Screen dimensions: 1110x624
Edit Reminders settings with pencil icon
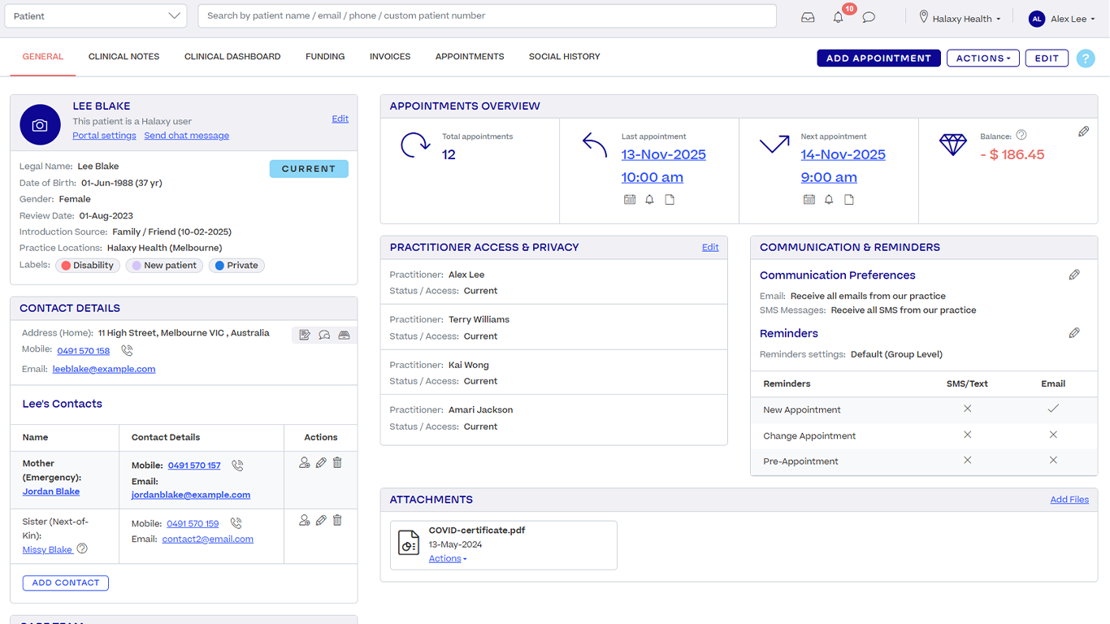1074,333
